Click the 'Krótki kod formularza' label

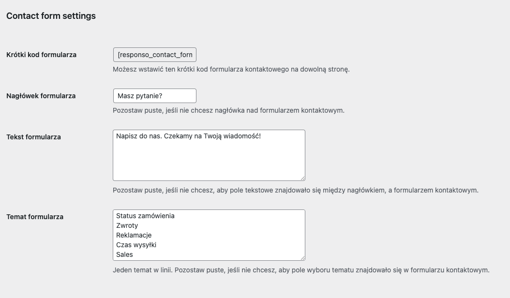click(x=41, y=55)
